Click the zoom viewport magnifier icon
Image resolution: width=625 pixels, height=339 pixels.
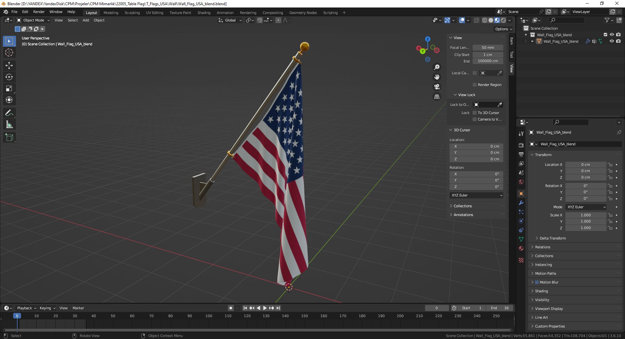[437, 67]
